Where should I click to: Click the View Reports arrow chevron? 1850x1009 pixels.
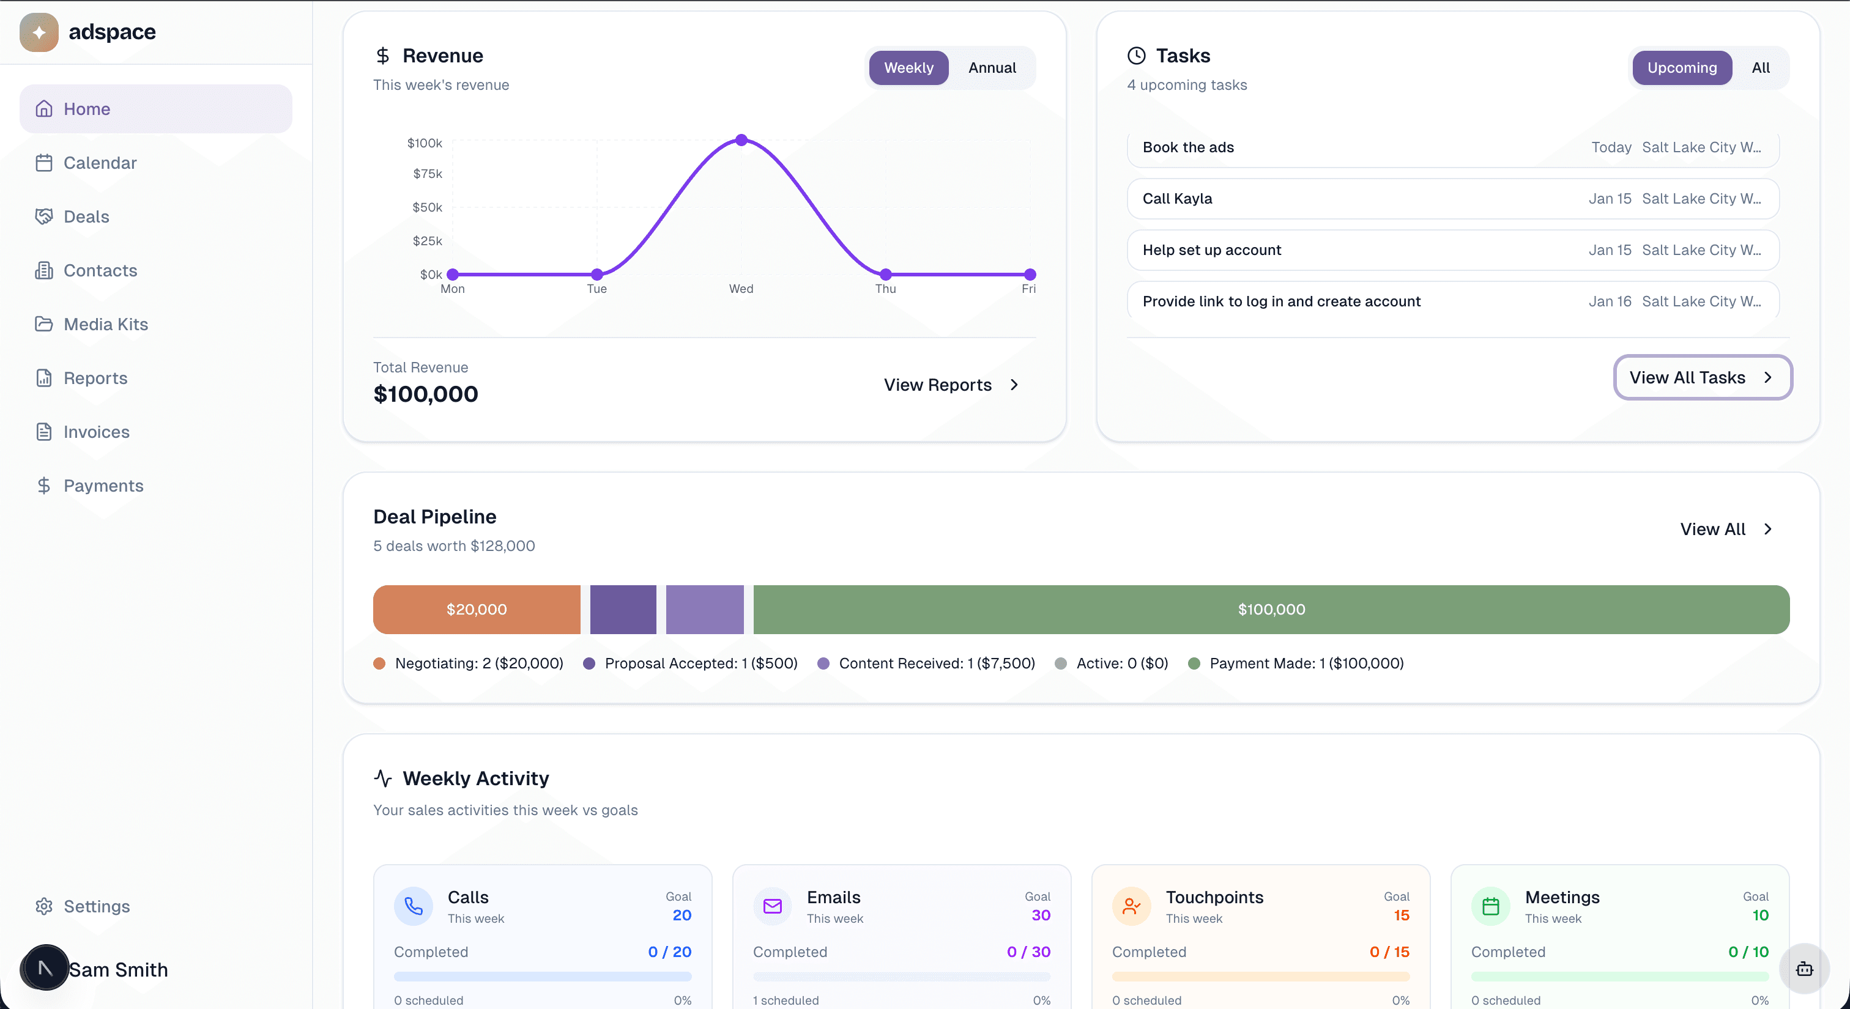1014,385
